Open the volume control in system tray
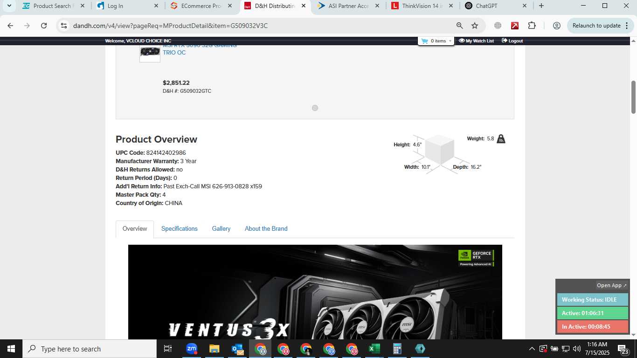 (577, 349)
